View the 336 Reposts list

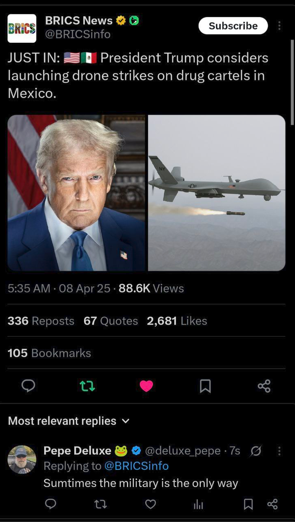pos(41,321)
